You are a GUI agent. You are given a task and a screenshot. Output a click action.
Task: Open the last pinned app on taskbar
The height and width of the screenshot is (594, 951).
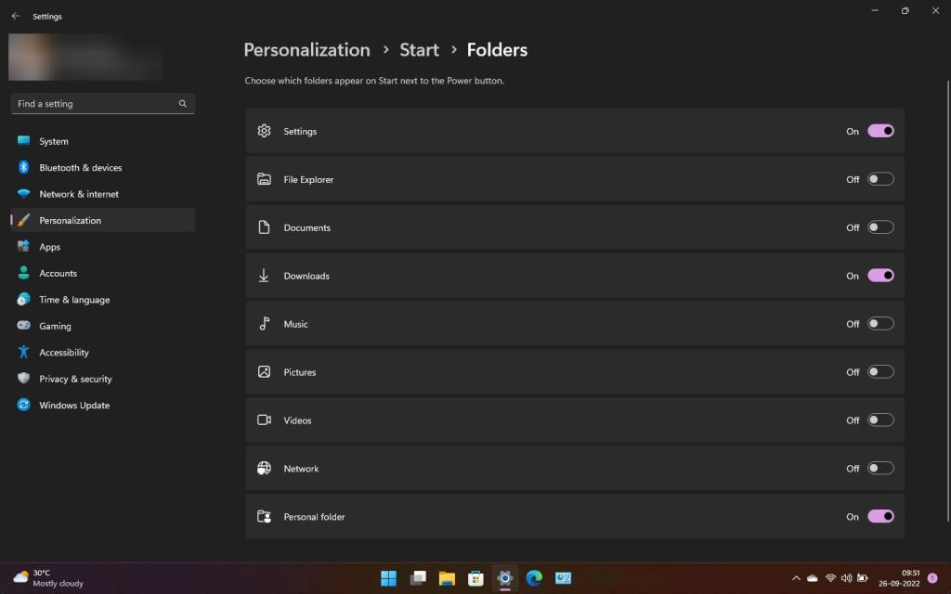click(564, 578)
